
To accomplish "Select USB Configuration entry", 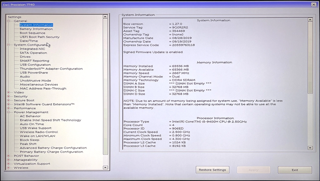I will point(35,65).
